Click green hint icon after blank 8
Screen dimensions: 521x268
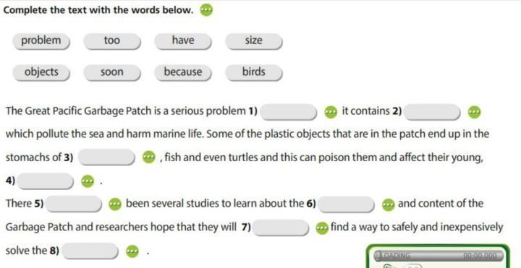pos(132,251)
